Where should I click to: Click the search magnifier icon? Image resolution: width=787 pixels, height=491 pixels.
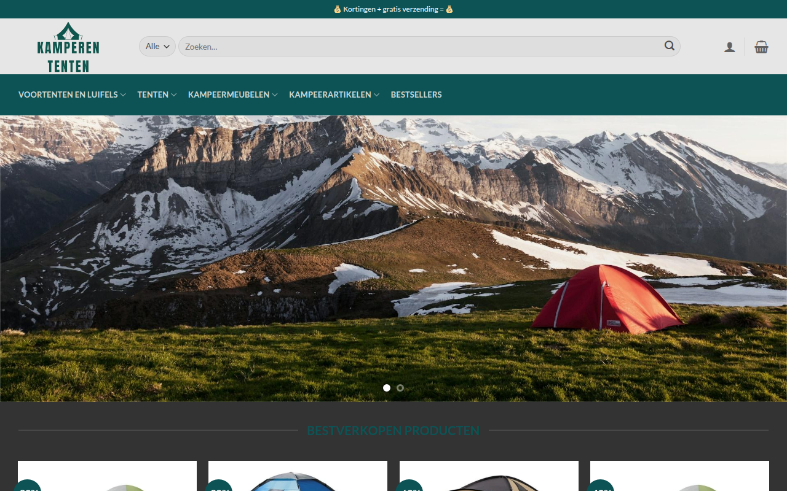[670, 46]
